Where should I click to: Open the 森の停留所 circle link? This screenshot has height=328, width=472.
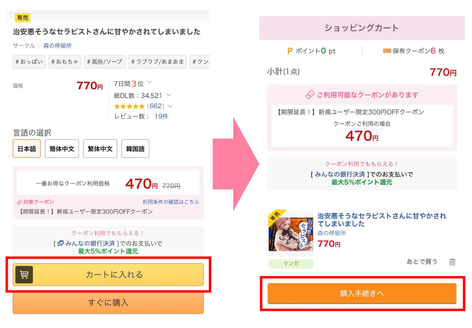57,46
